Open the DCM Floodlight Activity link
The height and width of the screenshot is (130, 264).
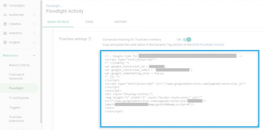pos(208,45)
